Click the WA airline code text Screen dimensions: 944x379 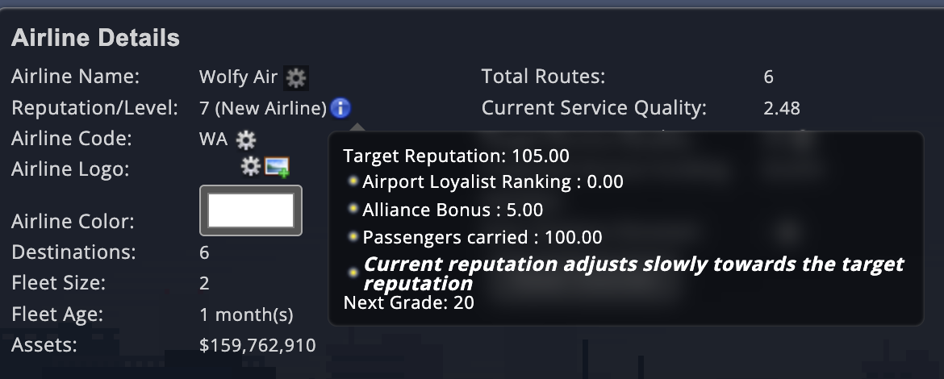coord(213,139)
